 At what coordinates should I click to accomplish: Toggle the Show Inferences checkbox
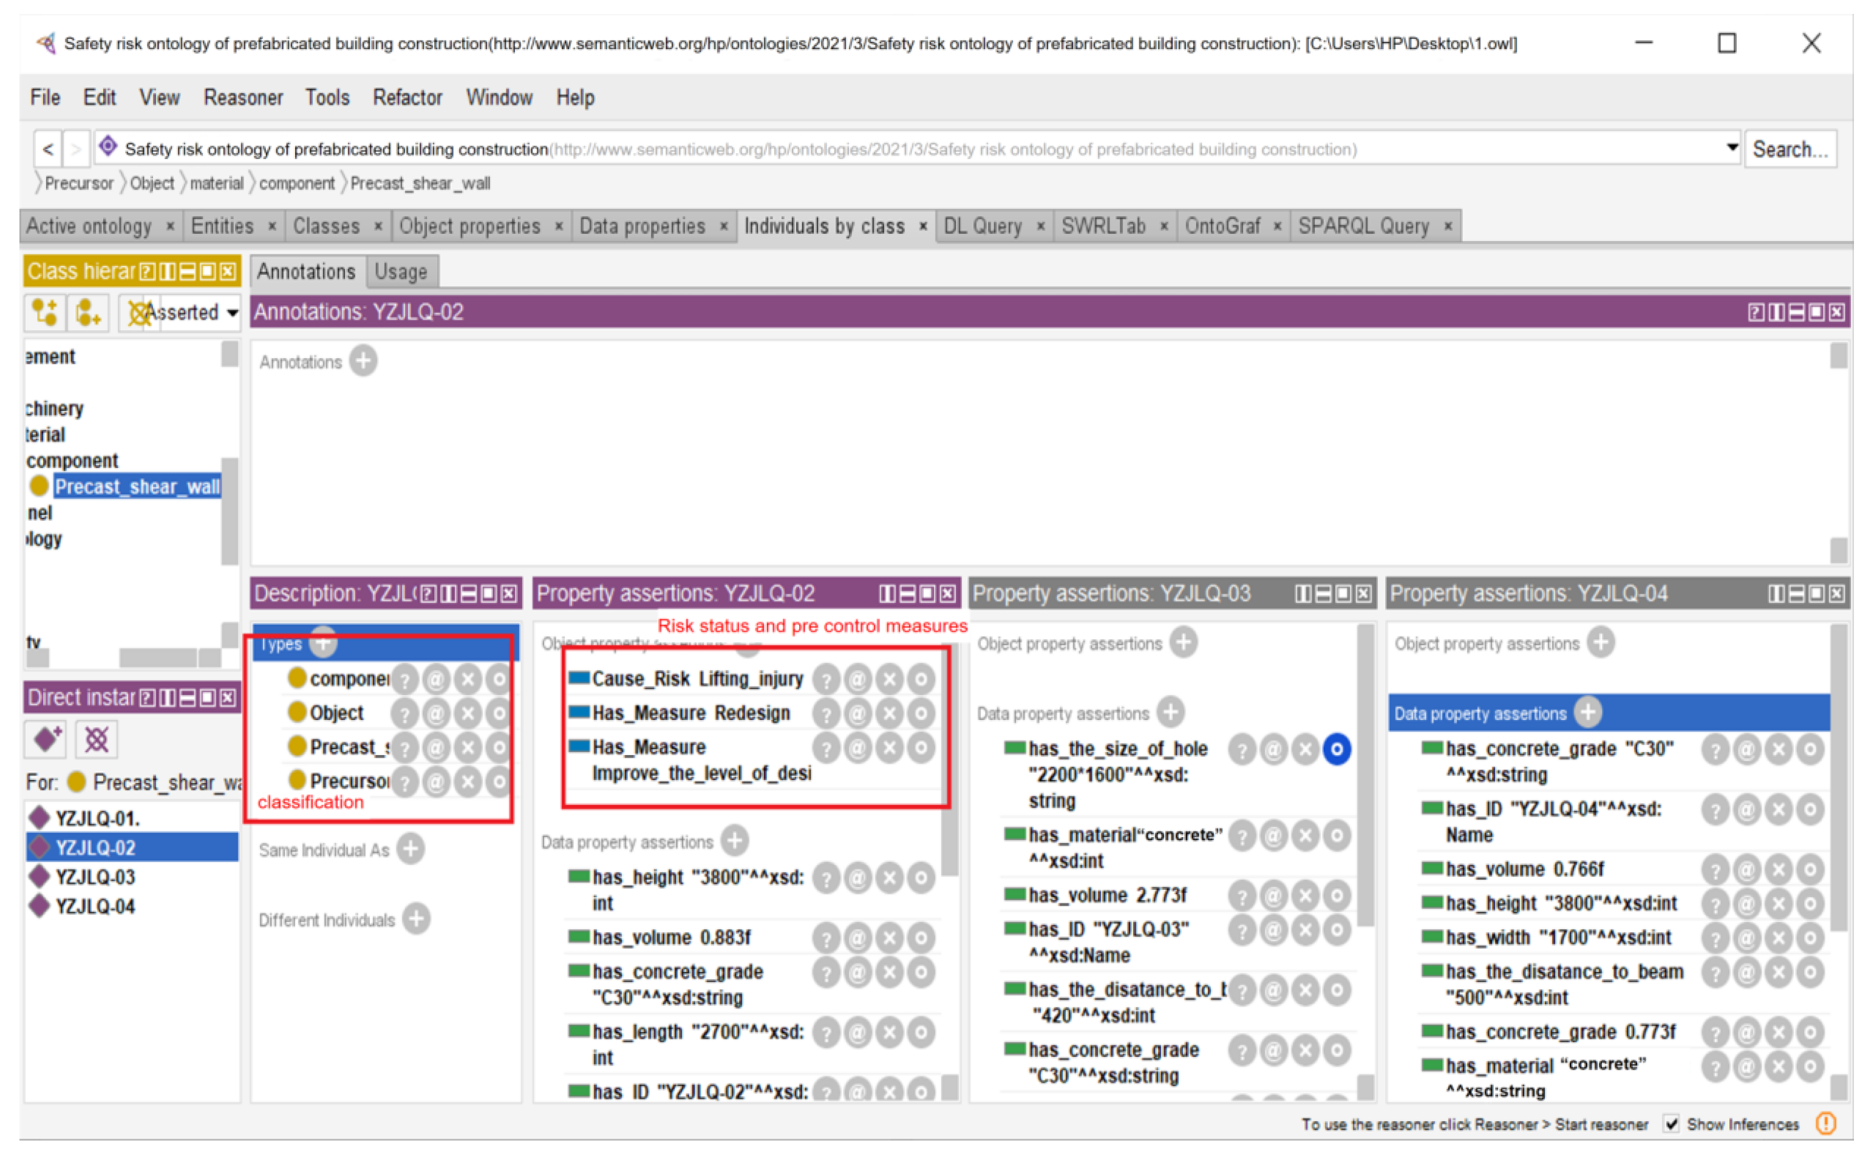pyautogui.click(x=1671, y=1124)
